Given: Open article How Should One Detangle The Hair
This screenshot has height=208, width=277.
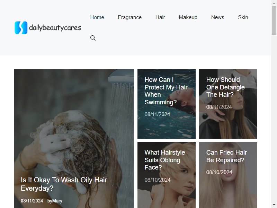Looking at the screenshot, I should (x=225, y=87).
